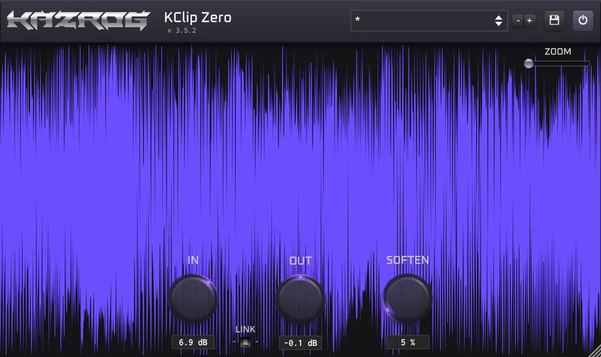Click the SOFTEN knob
Viewport: 601px width, 357px height.
tap(407, 298)
